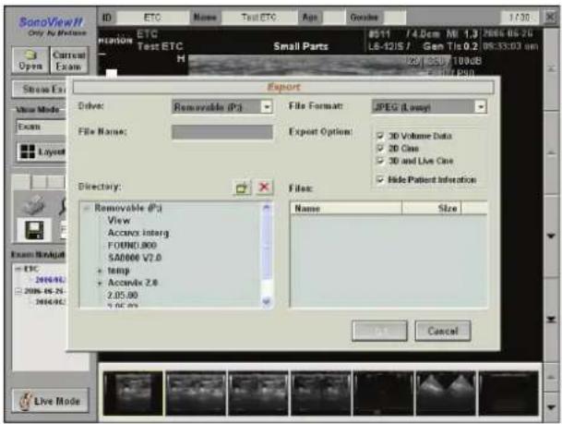Click the Open folder icon button

tap(30, 60)
